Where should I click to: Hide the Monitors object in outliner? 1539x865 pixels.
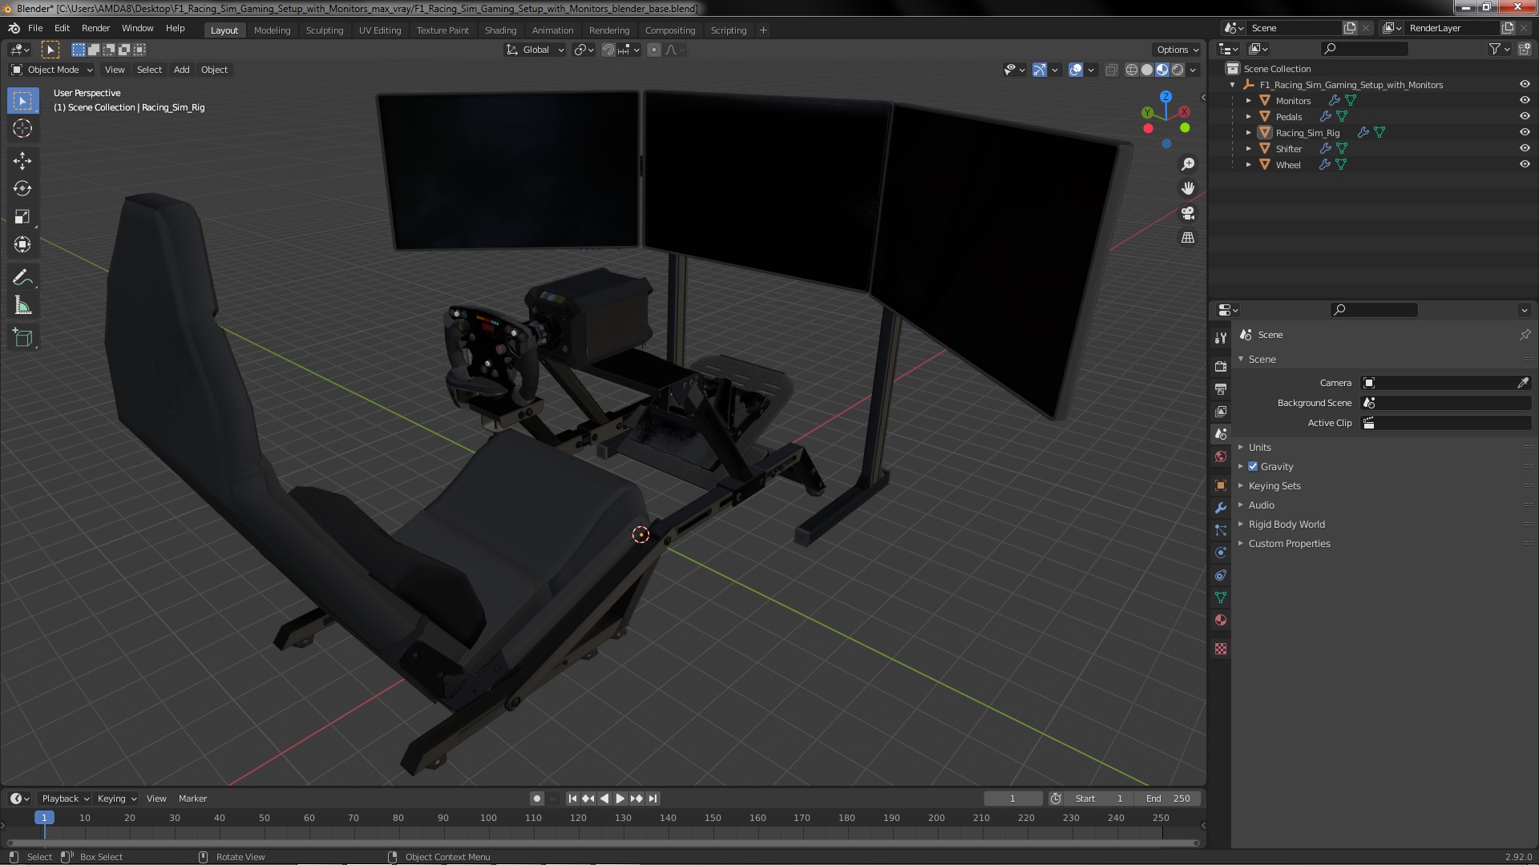(x=1524, y=100)
